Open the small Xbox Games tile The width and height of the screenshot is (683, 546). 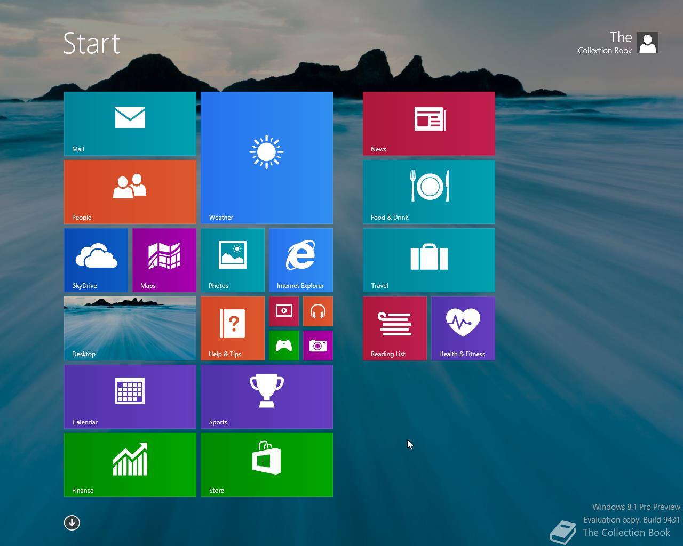(x=284, y=346)
